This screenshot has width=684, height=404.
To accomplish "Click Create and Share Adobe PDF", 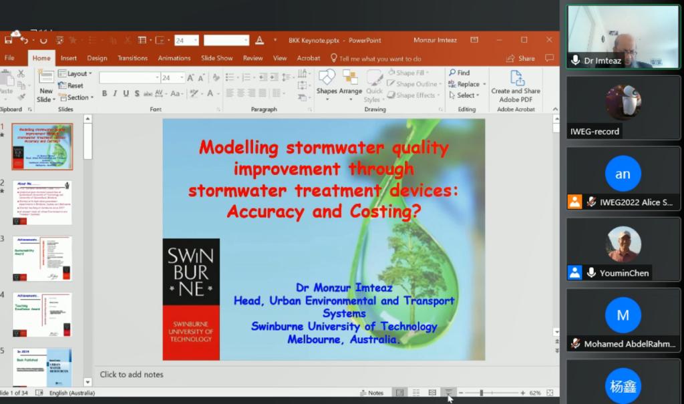I will pos(516,86).
